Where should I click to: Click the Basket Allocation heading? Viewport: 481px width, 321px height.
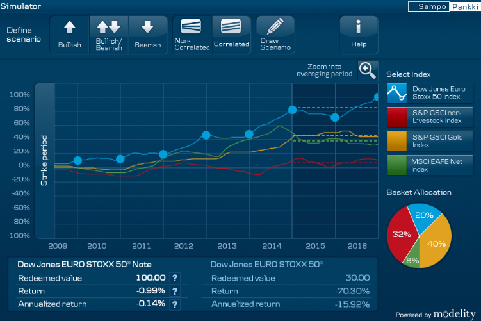tap(419, 192)
